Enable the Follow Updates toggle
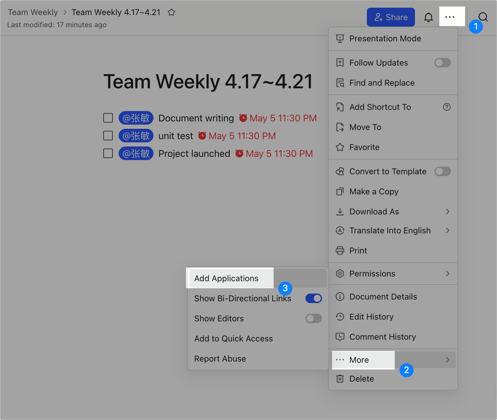The image size is (497, 420). [x=442, y=63]
